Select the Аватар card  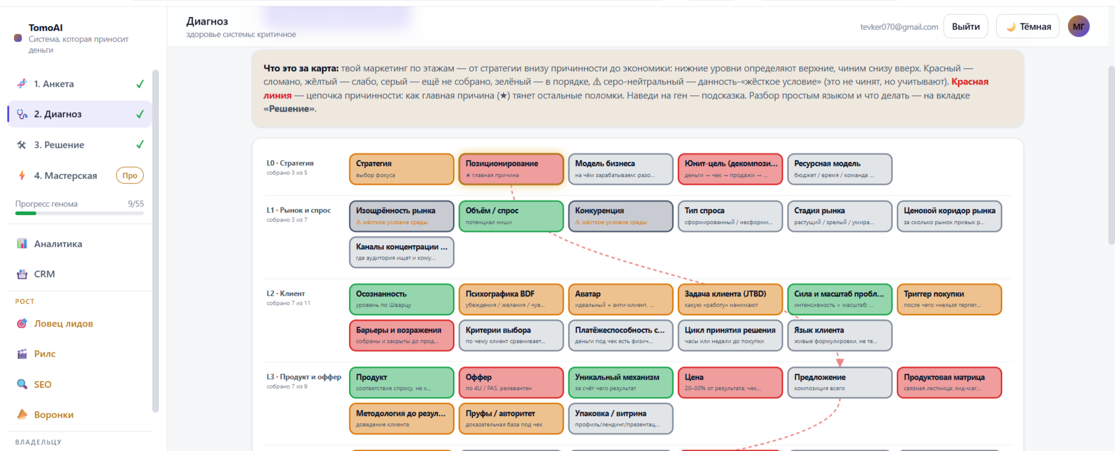click(621, 299)
